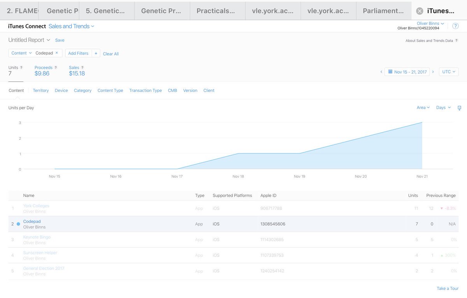
Task: Switch to the Client tab
Action: 209,90
